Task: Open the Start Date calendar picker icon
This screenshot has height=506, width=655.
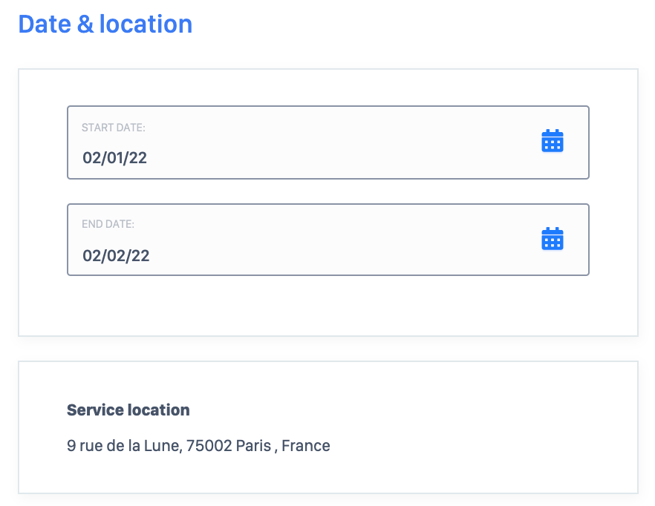Action: [553, 141]
